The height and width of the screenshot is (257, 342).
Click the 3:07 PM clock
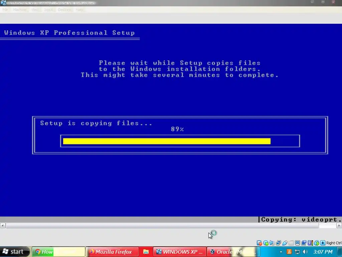(323, 252)
